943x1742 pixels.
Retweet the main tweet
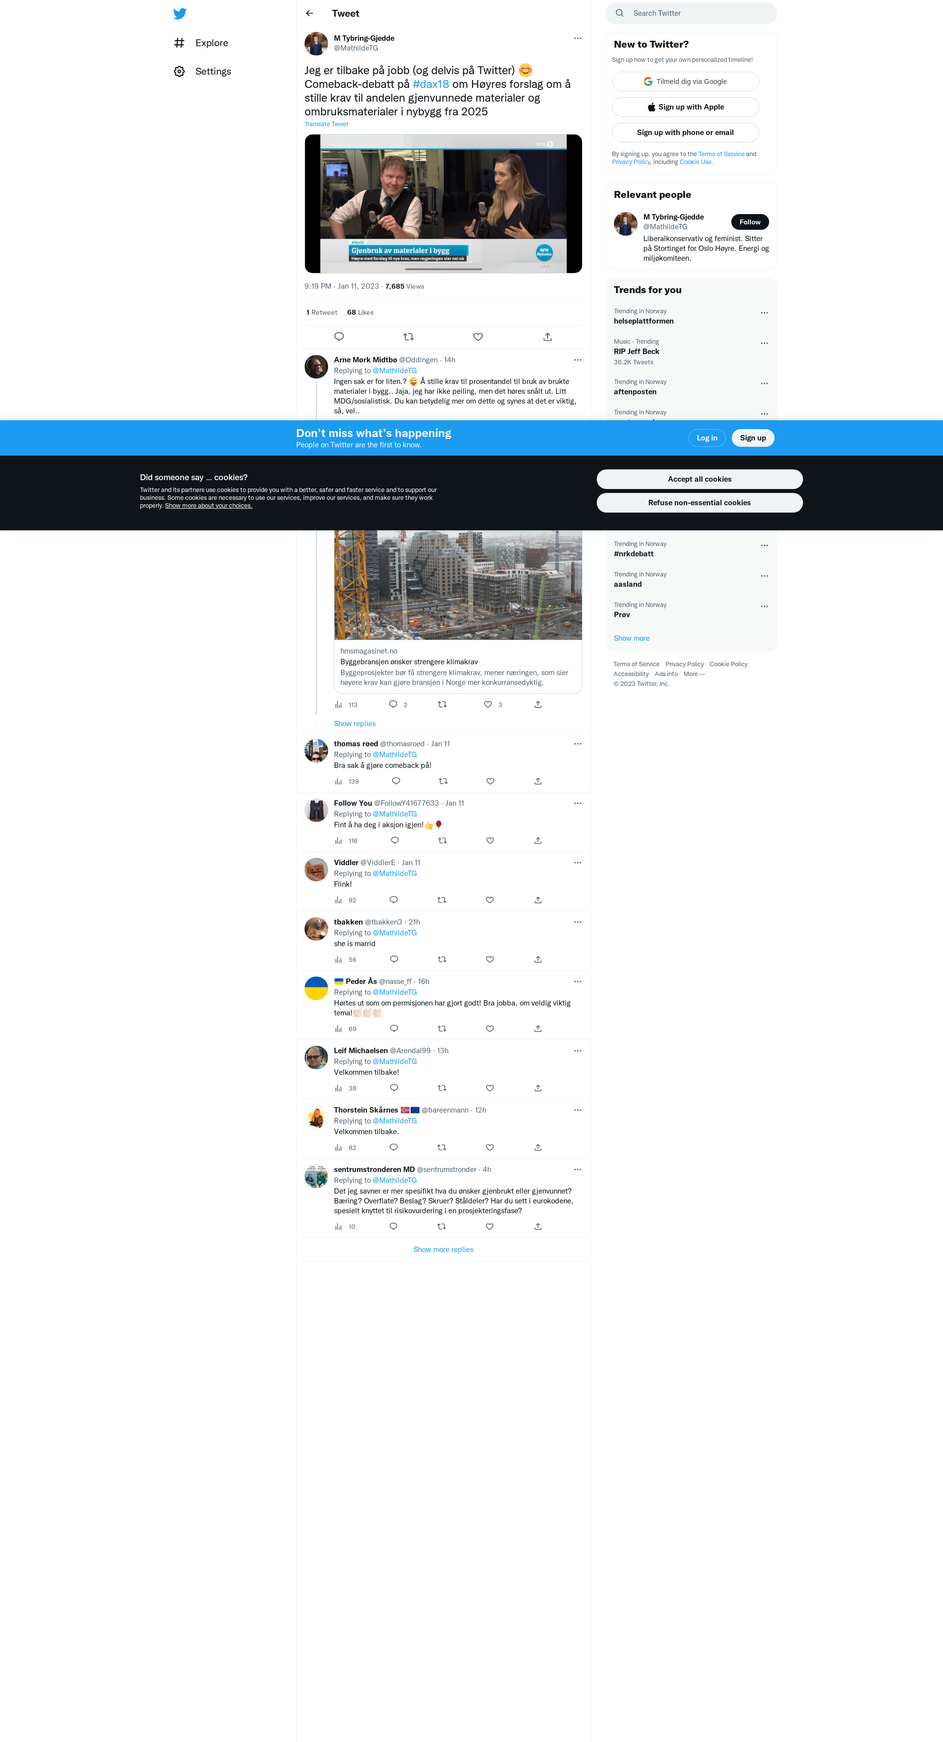click(409, 337)
